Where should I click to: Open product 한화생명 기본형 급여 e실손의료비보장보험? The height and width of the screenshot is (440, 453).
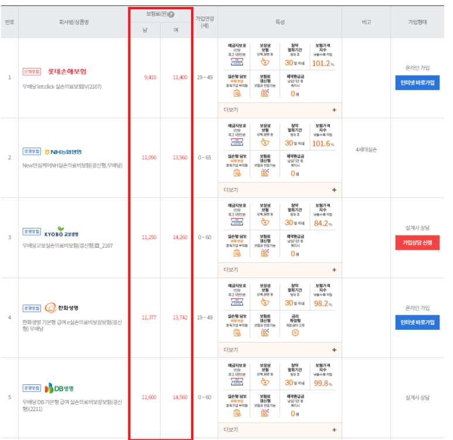click(x=72, y=325)
